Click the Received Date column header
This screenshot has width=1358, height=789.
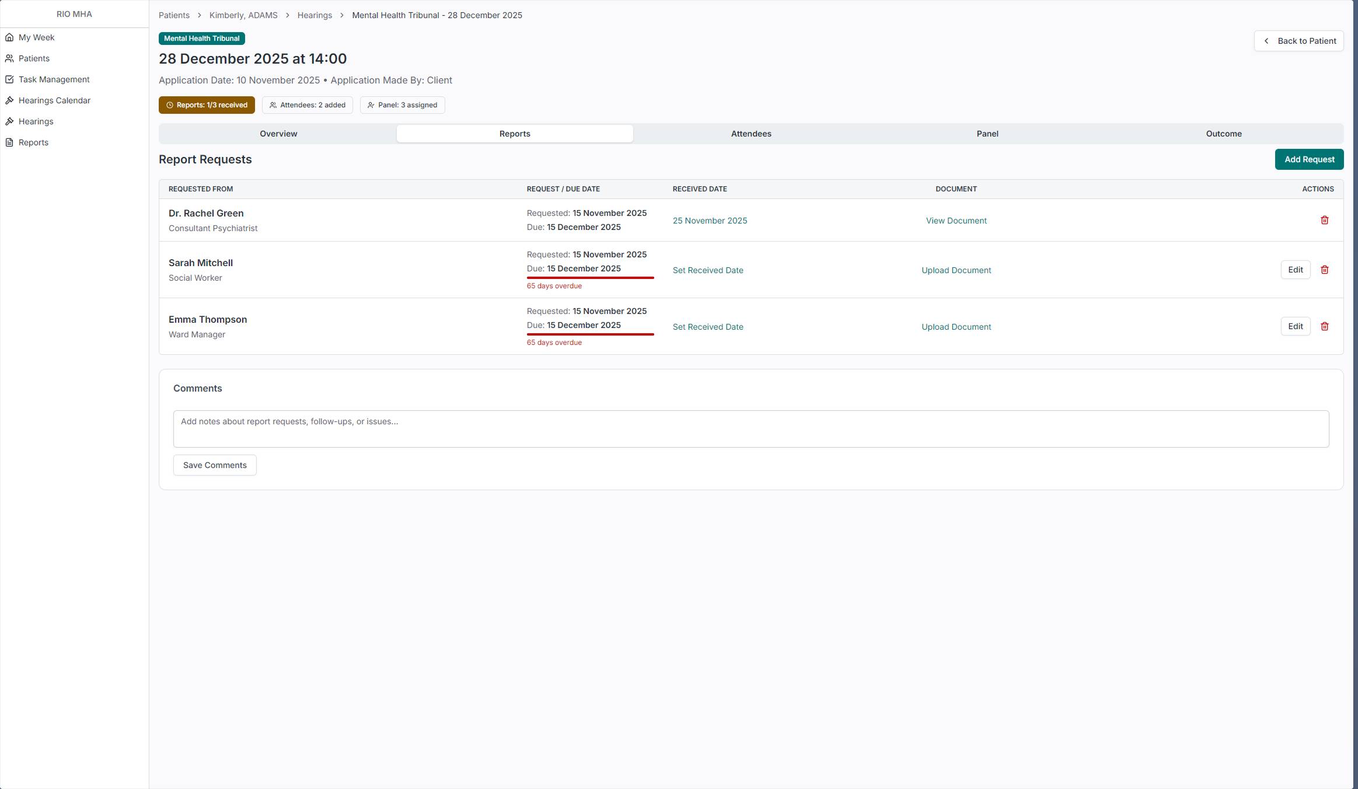[x=700, y=189]
